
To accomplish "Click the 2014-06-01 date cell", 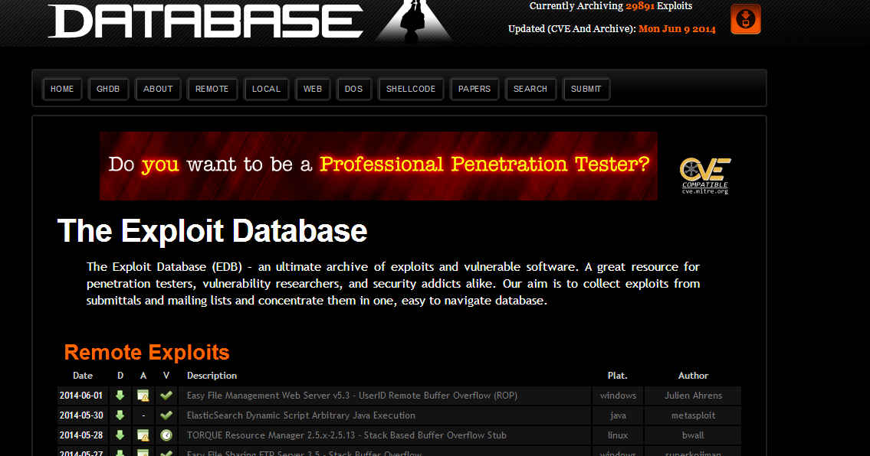I will [81, 396].
